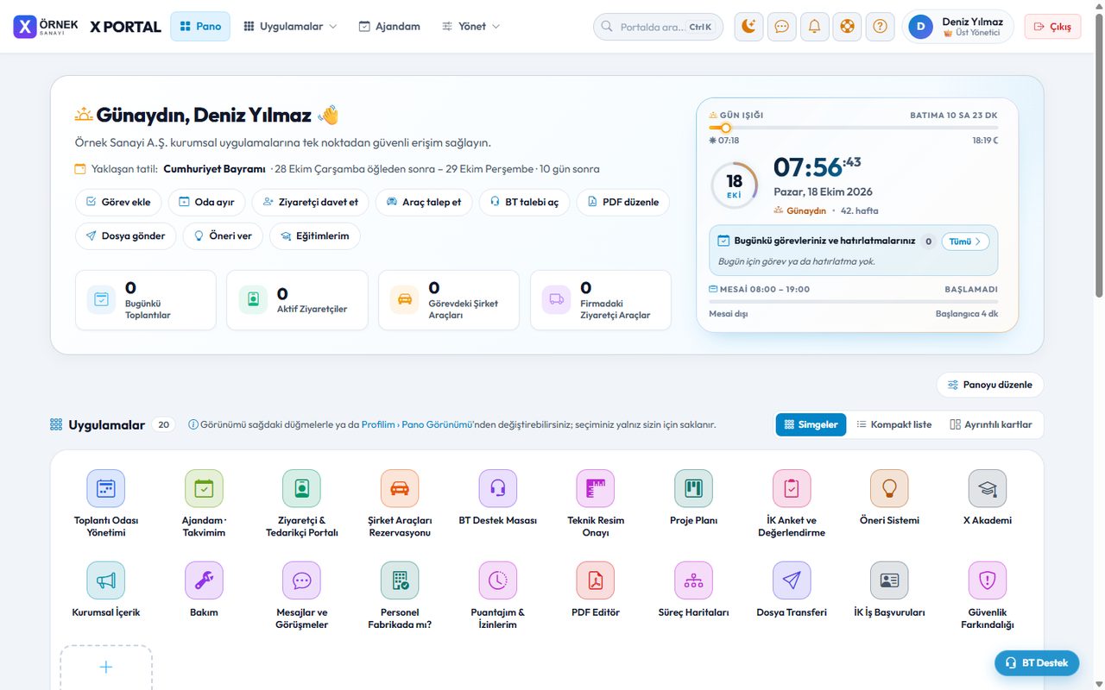Launch Bakım wrench icon
Viewport: 1105px width, 690px height.
tap(204, 580)
